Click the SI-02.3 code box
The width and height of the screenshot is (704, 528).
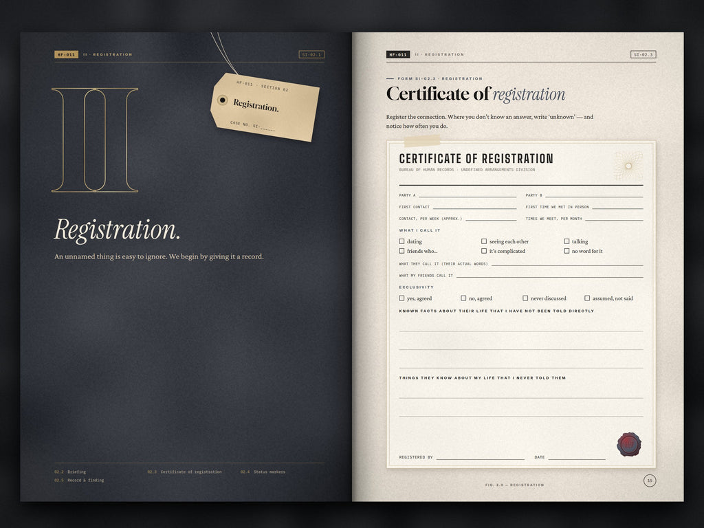pyautogui.click(x=643, y=54)
